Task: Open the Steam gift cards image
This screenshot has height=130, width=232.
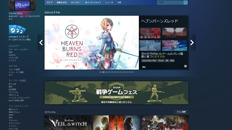Action: tap(17, 29)
